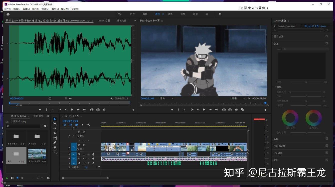
Task: Click the Home icon in workspace bar
Action: coord(8,14)
